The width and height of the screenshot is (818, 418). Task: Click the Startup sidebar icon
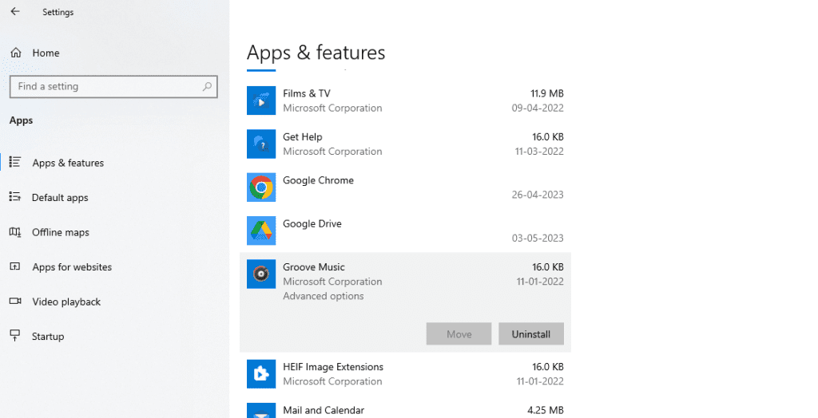[15, 336]
